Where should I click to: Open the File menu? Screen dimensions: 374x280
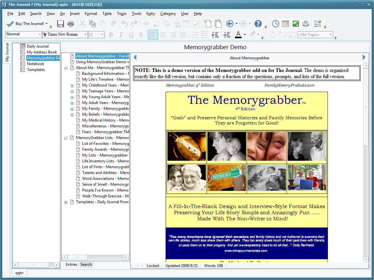pos(10,14)
